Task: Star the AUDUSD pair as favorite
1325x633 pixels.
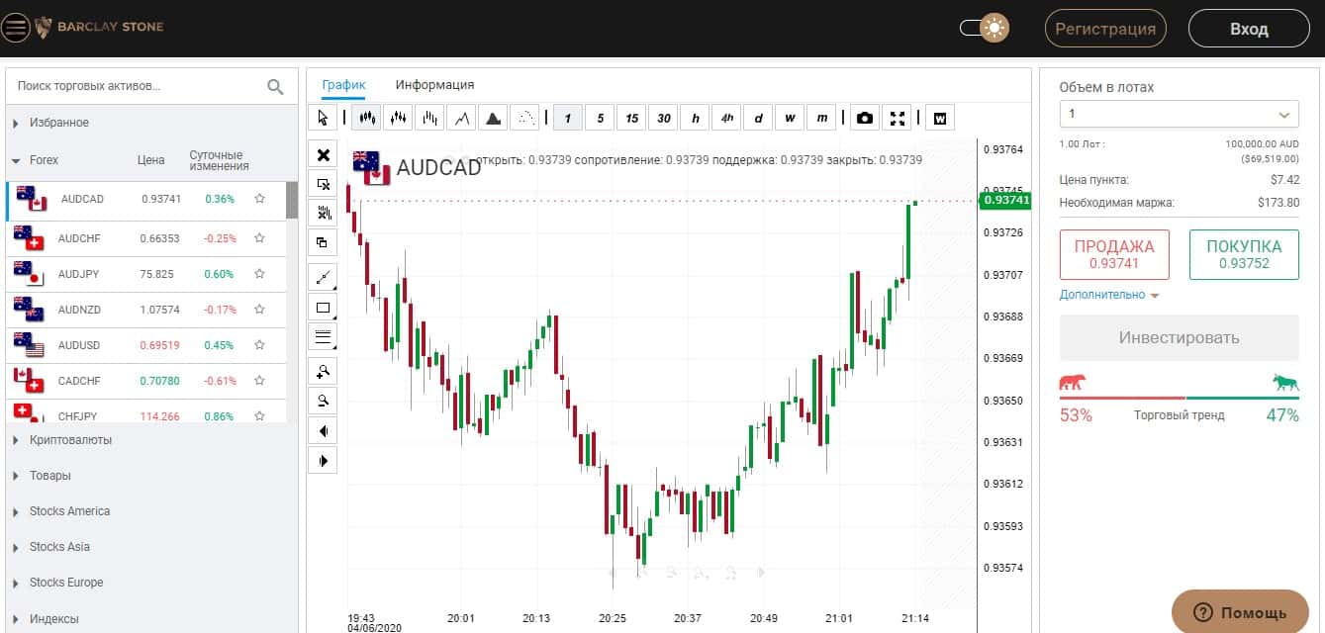Action: [x=259, y=345]
